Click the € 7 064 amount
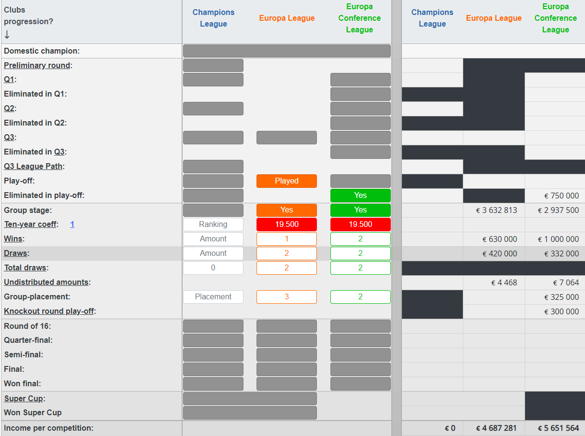Viewport: 585px width, 436px height. coord(566,283)
